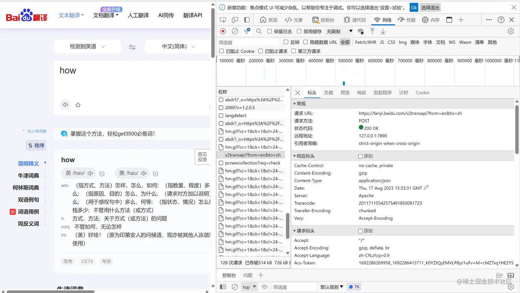Click the live expression eye icon

(x=264, y=287)
